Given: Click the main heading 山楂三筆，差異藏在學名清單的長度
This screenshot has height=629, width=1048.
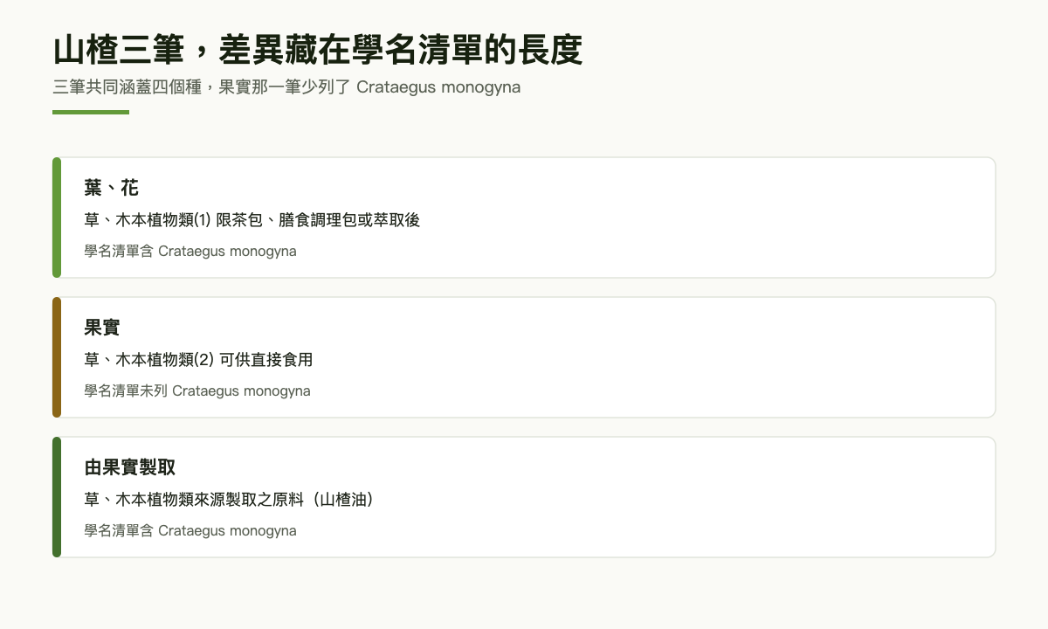Looking at the screenshot, I should 318,50.
